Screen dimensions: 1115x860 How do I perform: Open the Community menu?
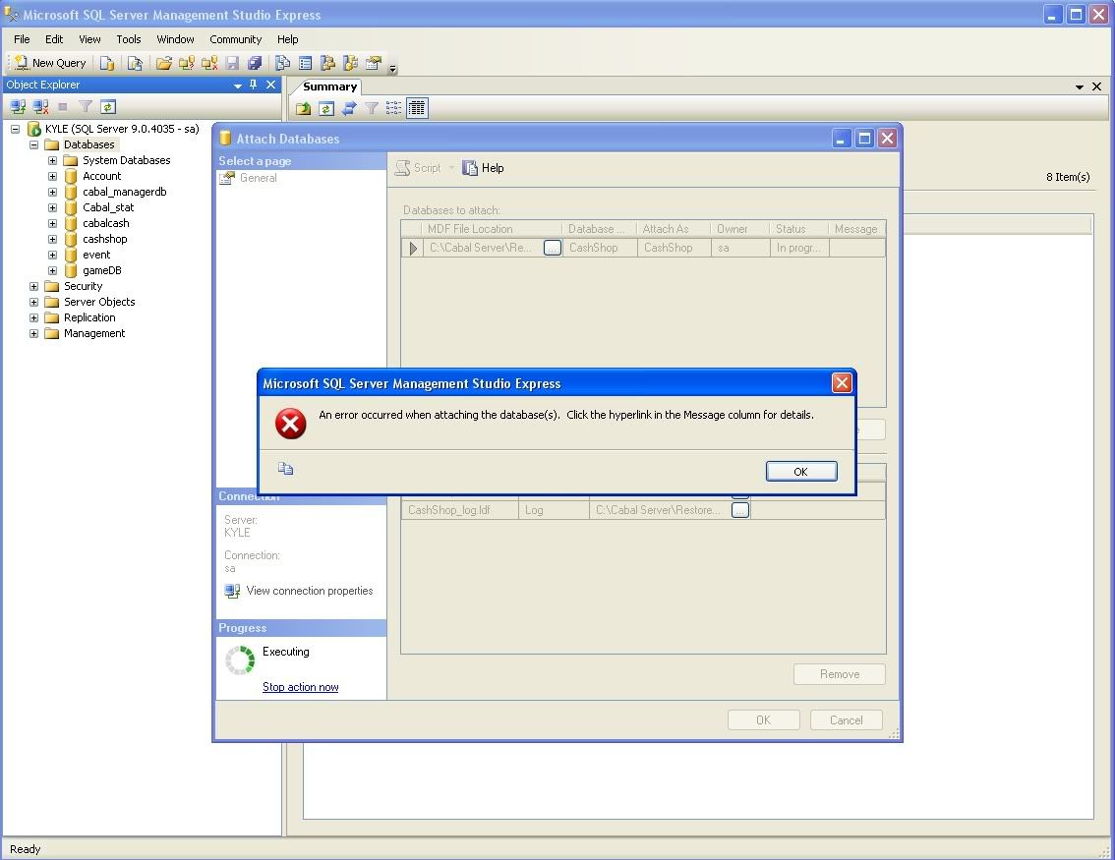click(x=235, y=39)
